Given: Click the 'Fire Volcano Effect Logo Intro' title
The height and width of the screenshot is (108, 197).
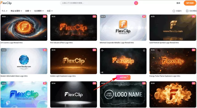Looking at the screenshot, I should click(x=62, y=43).
